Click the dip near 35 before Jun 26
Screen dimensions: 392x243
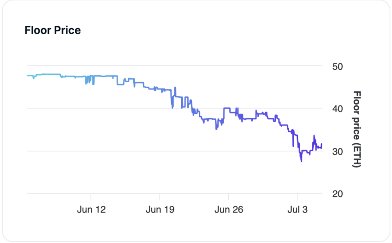[216, 129]
